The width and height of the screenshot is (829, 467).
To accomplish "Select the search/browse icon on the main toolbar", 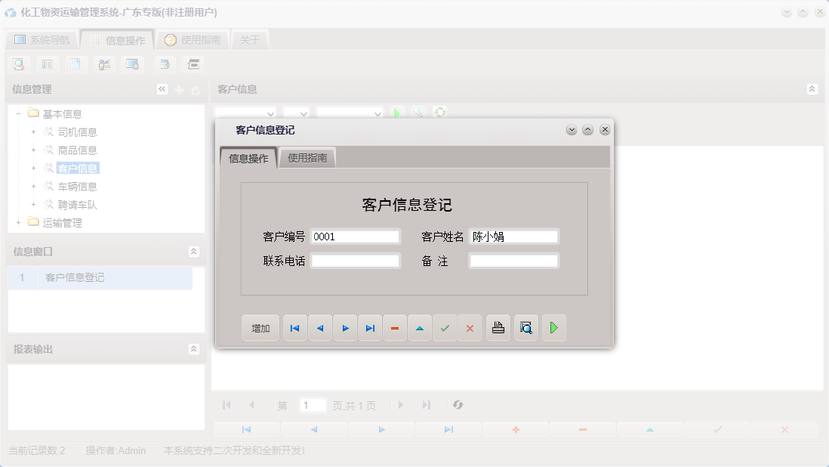I will 18,64.
